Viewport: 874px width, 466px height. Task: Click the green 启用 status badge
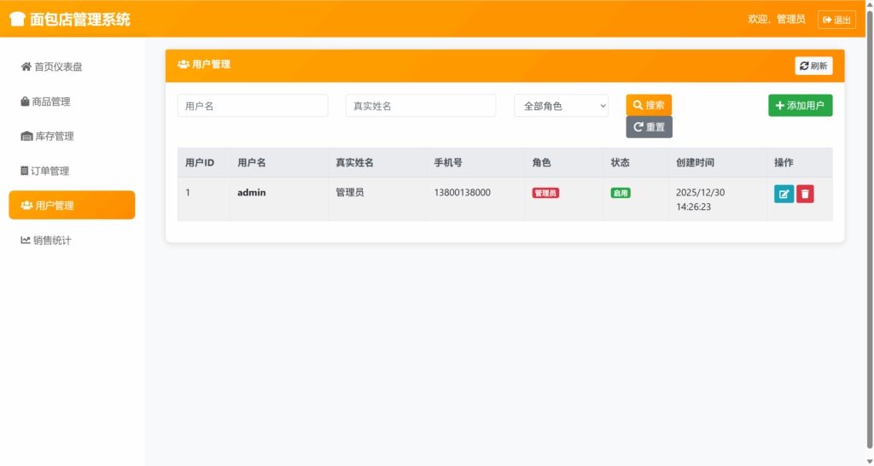(621, 194)
